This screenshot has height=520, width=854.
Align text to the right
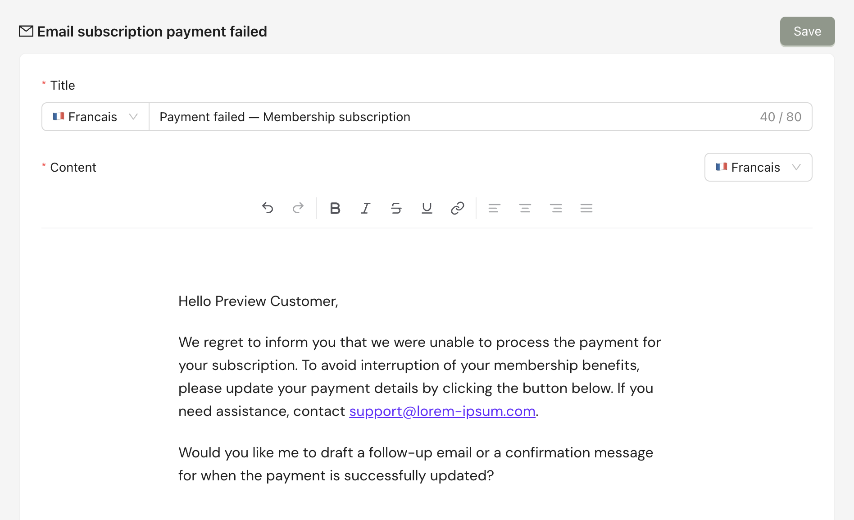(556, 208)
